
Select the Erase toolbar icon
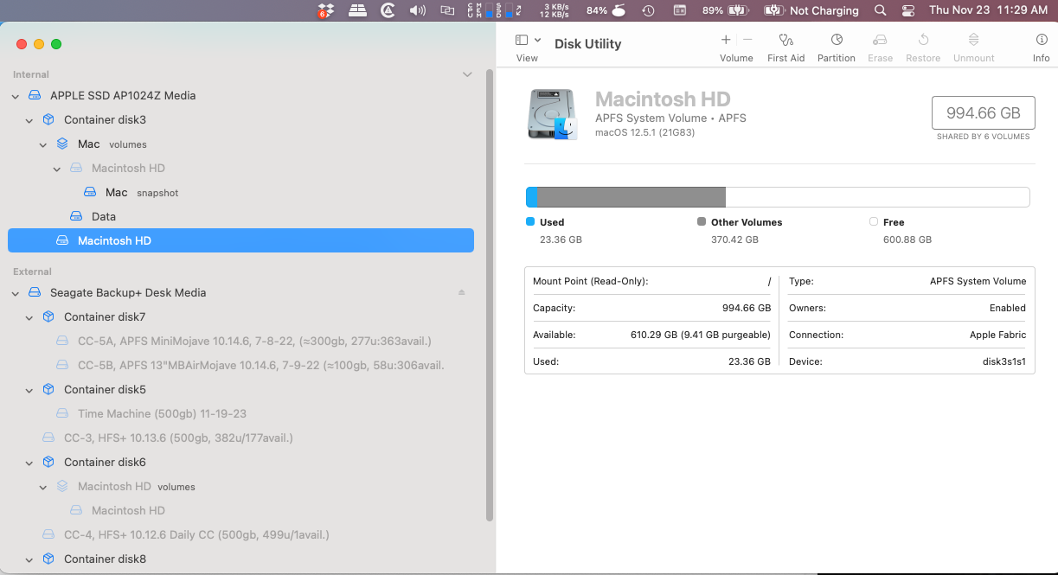(880, 40)
